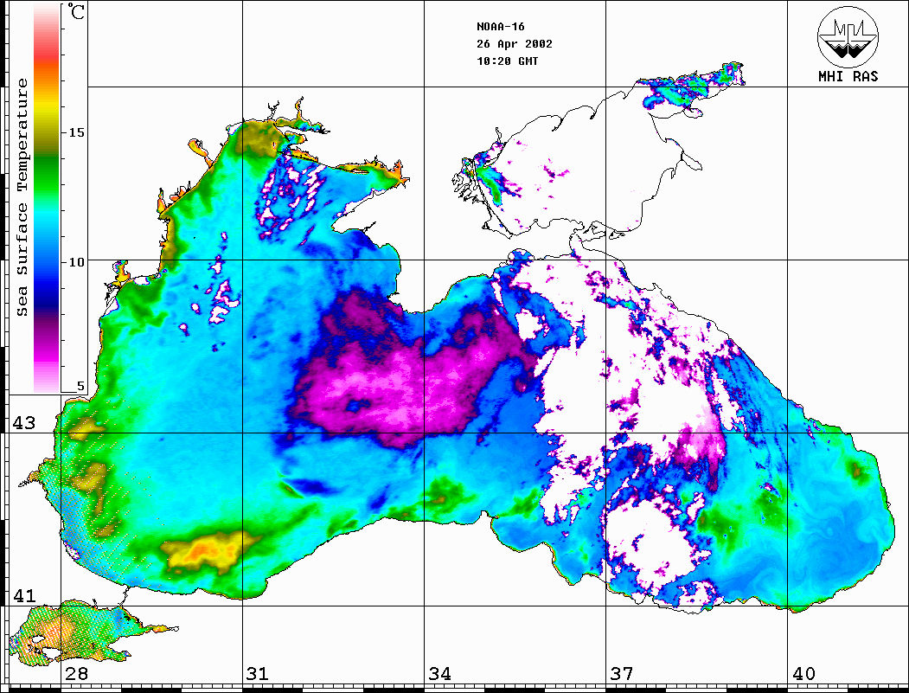Click longitude label '28'

pyautogui.click(x=76, y=674)
